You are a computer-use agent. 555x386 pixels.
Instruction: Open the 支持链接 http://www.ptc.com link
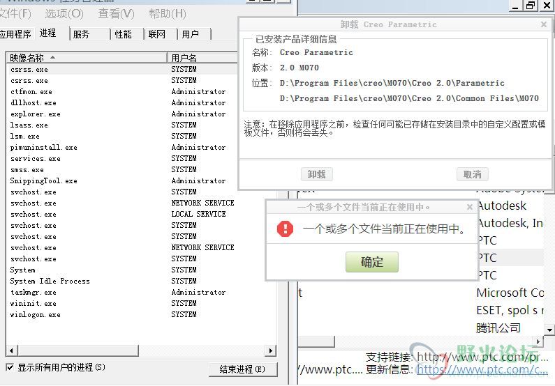(483, 357)
